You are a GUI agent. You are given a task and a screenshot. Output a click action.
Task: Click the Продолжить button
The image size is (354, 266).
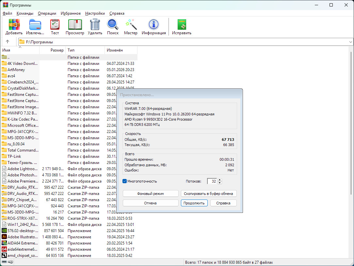pyautogui.click(x=194, y=203)
